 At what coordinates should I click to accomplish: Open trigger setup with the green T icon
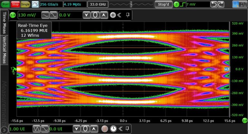coord(176,5)
